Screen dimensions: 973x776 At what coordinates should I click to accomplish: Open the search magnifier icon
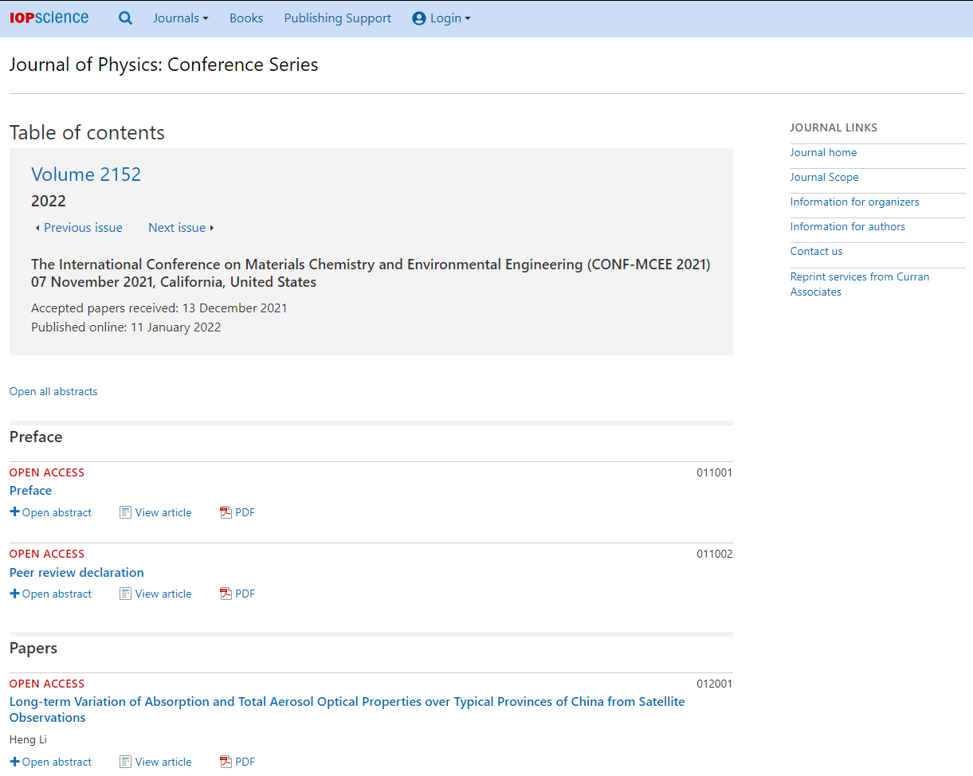[x=125, y=18]
